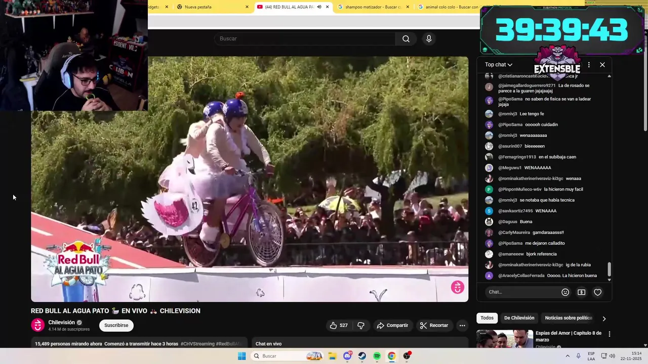Viewport: 648px width, 364px height.
Task: Select the Noticias sobre política chip
Action: (569, 318)
